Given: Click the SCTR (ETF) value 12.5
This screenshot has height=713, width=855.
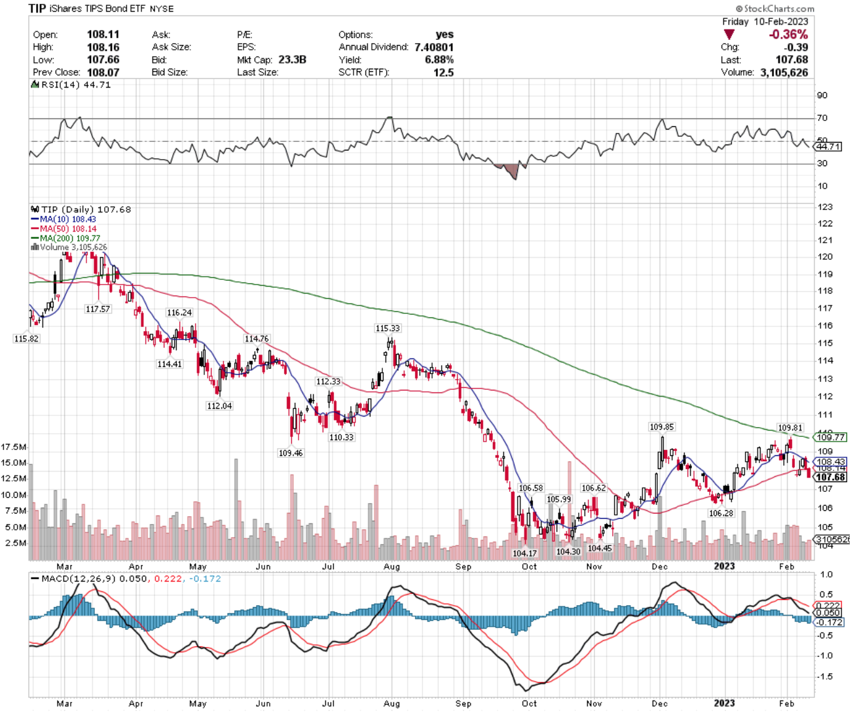Looking at the screenshot, I should [x=443, y=72].
